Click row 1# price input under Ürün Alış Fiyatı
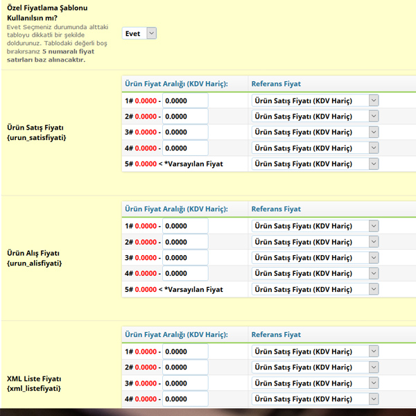 coord(185,226)
